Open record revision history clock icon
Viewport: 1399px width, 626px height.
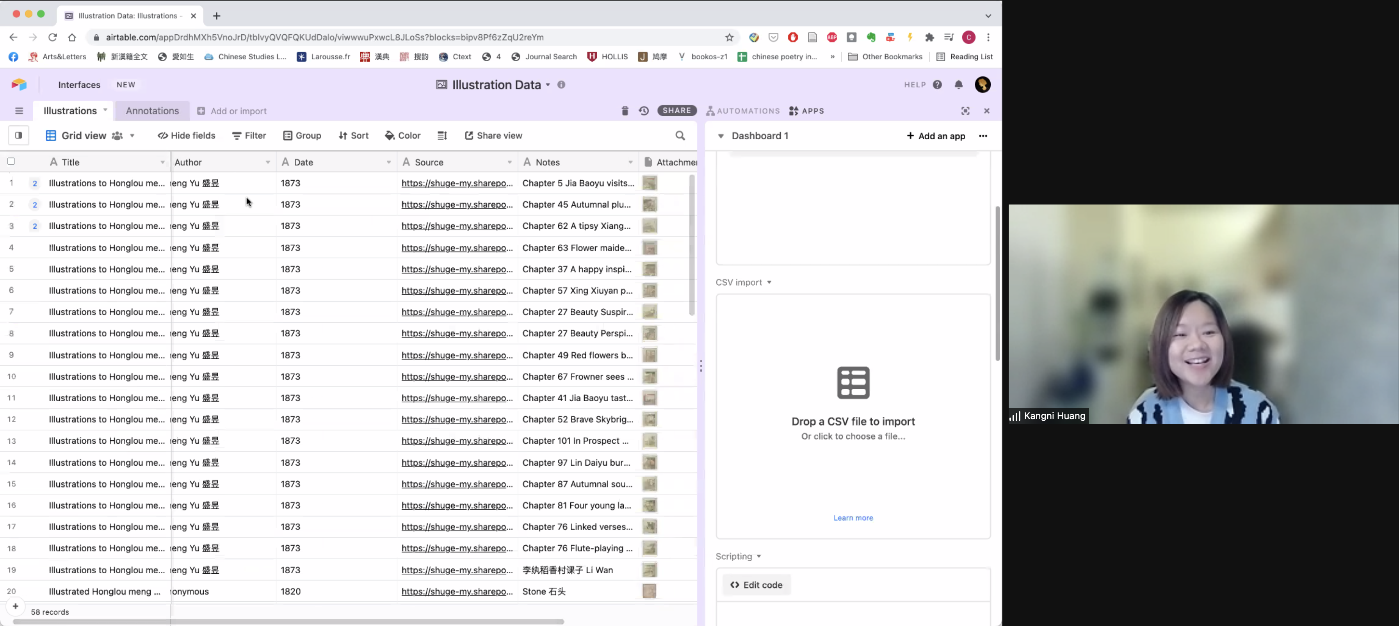pos(644,111)
